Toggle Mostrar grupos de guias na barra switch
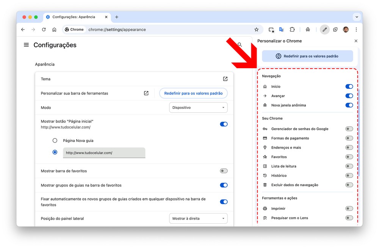The width and height of the screenshot is (379, 248). [x=224, y=185]
